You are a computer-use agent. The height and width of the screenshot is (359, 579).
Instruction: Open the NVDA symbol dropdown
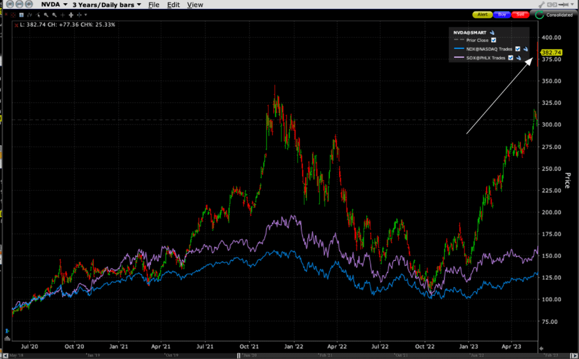tap(58, 5)
